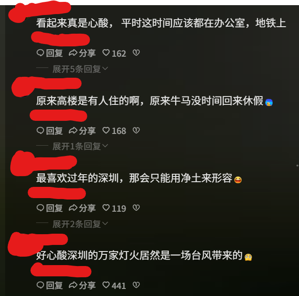Dislike the 119-like comment via broken heart

136,208
